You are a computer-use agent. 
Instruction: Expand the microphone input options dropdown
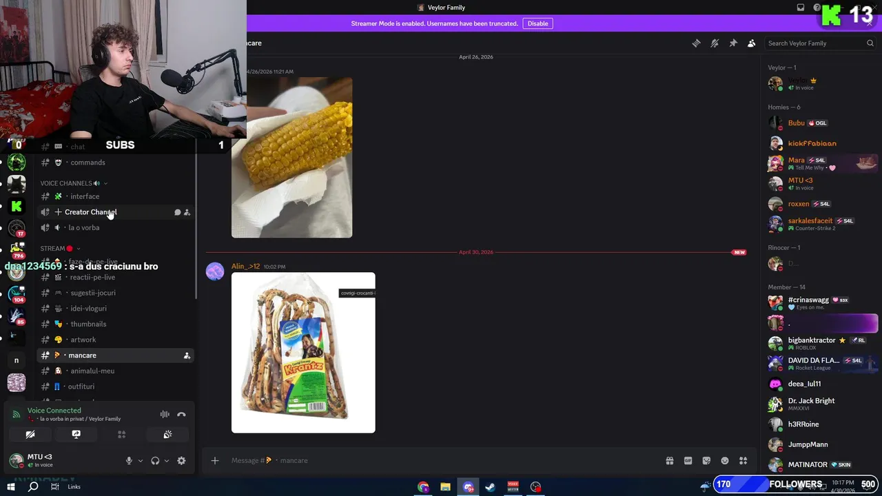[141, 461]
